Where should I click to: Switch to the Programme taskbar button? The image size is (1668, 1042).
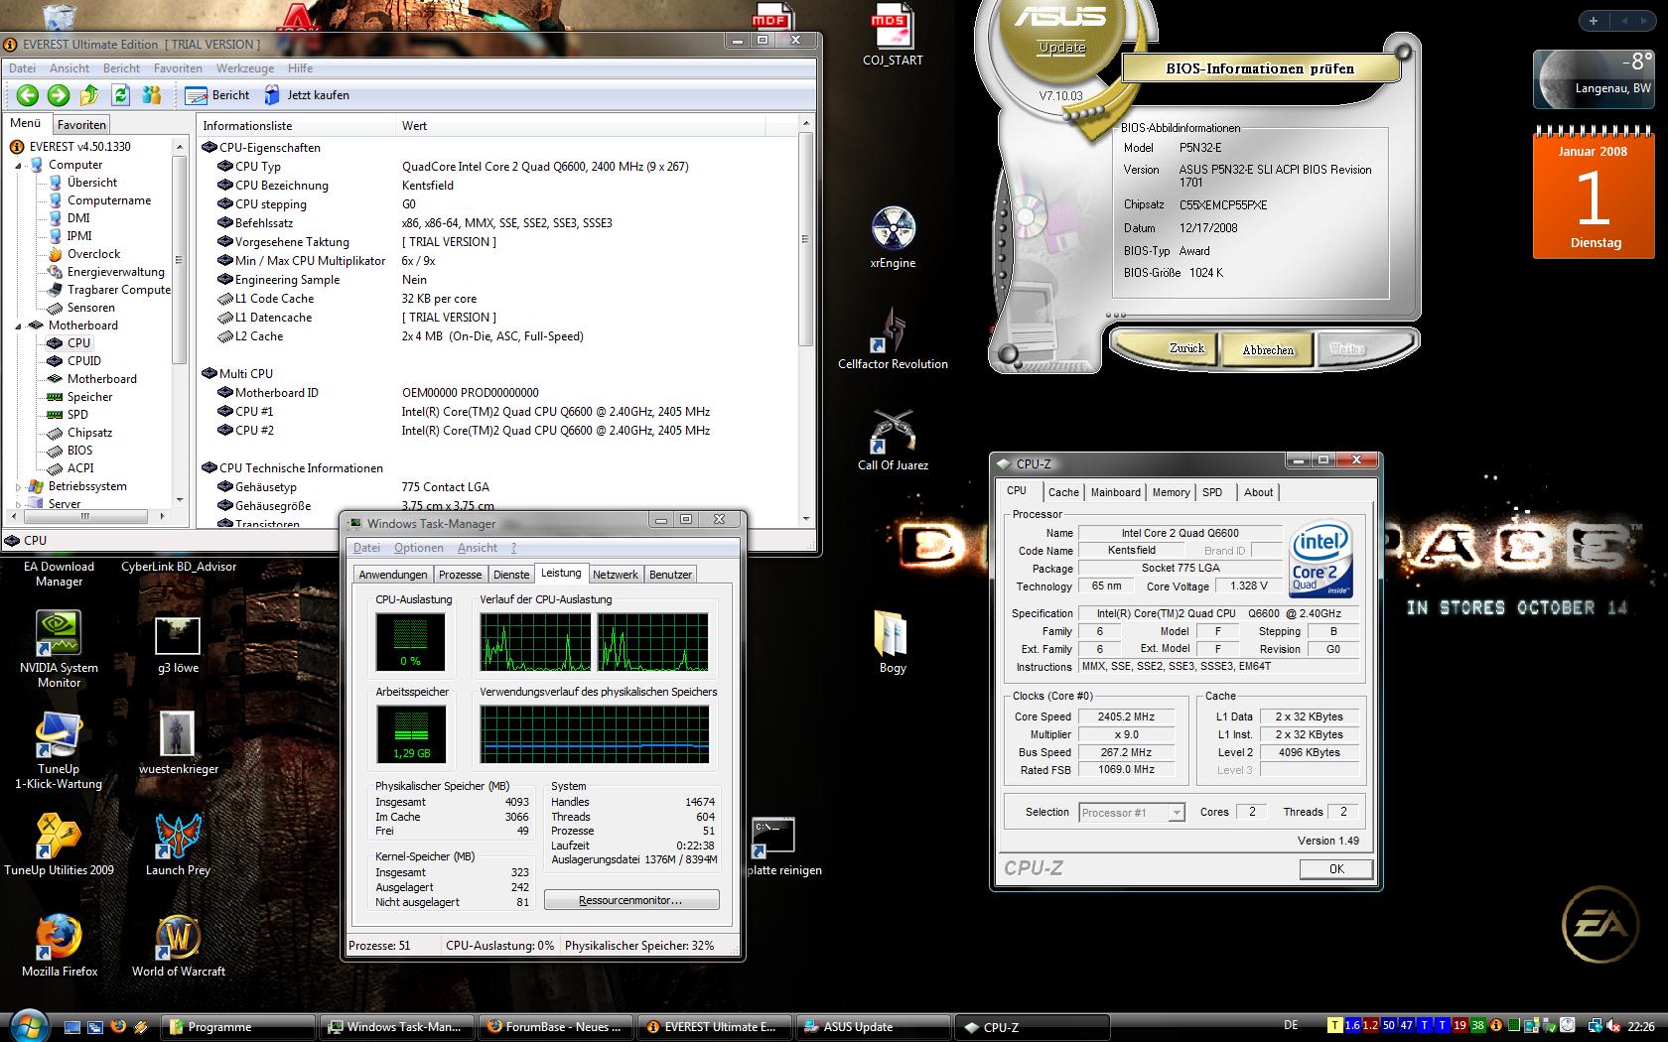(x=238, y=1027)
